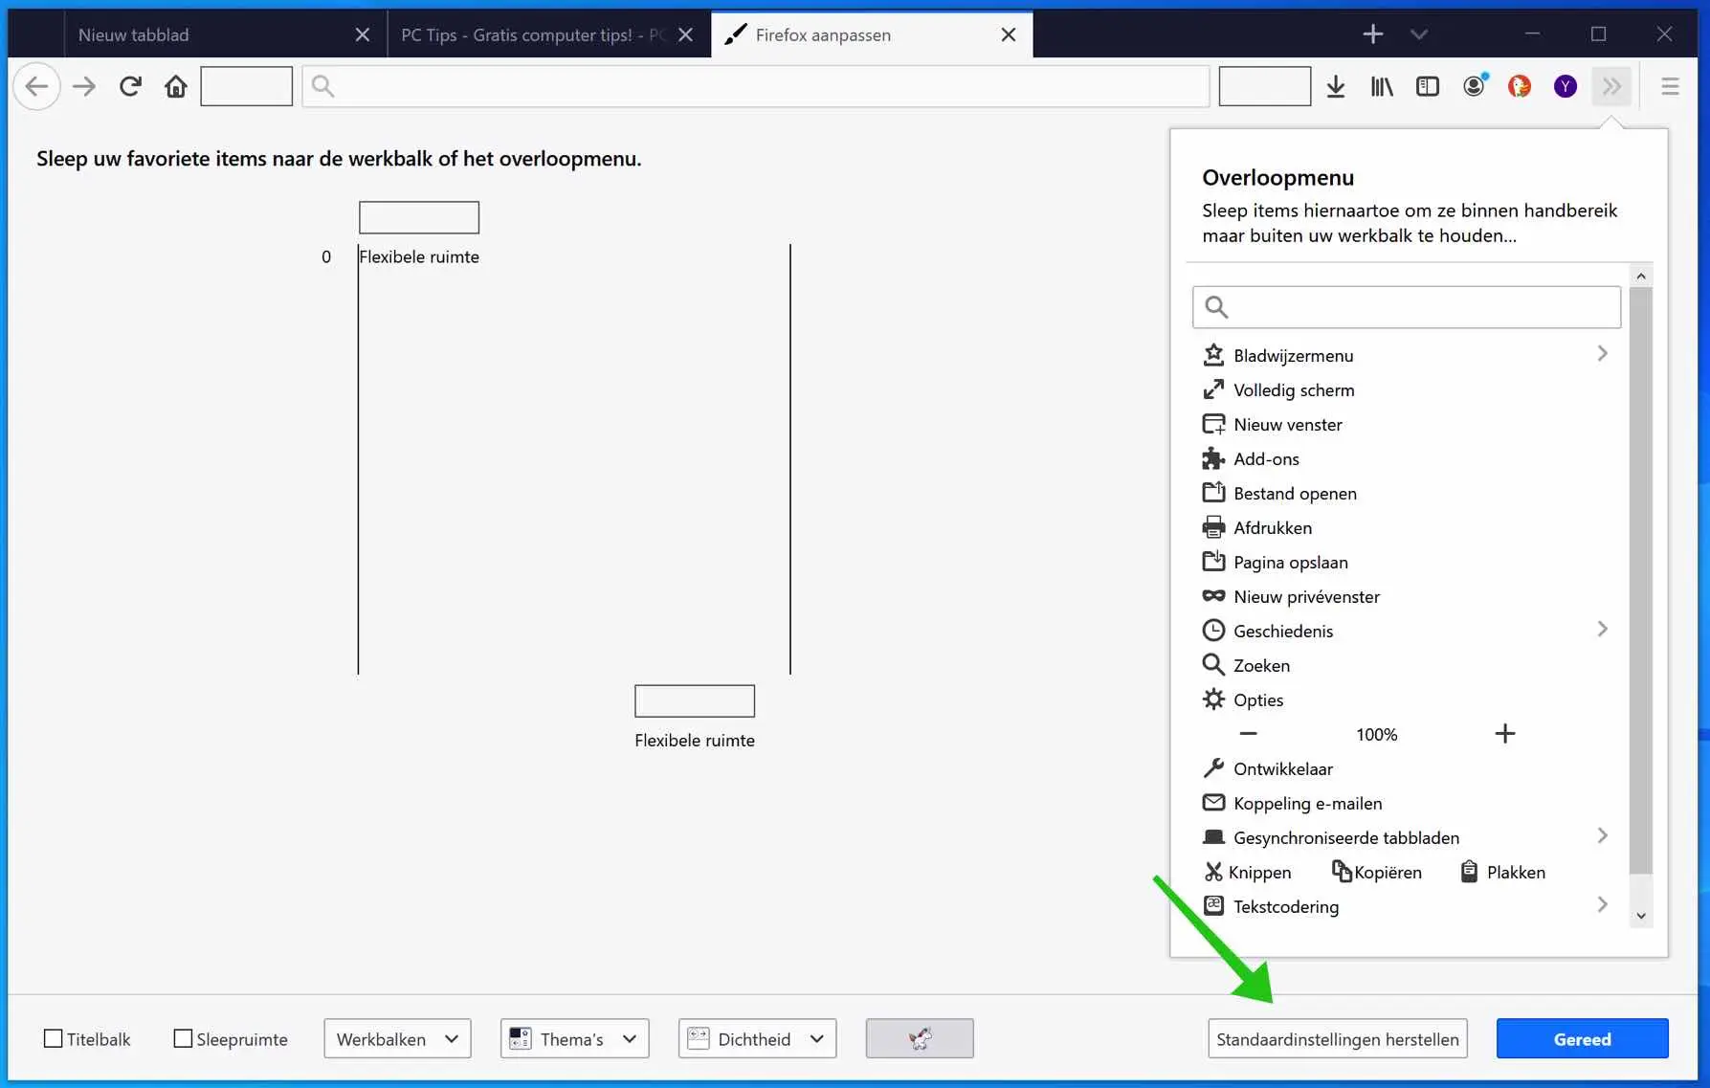
Task: Open the Library books icon
Action: [1382, 87]
